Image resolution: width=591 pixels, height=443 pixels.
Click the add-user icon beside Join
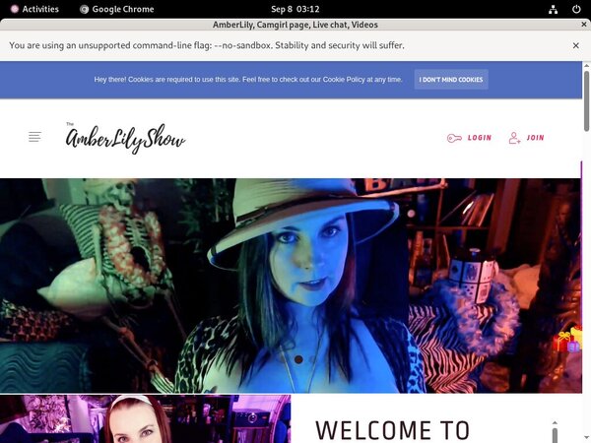pyautogui.click(x=514, y=139)
